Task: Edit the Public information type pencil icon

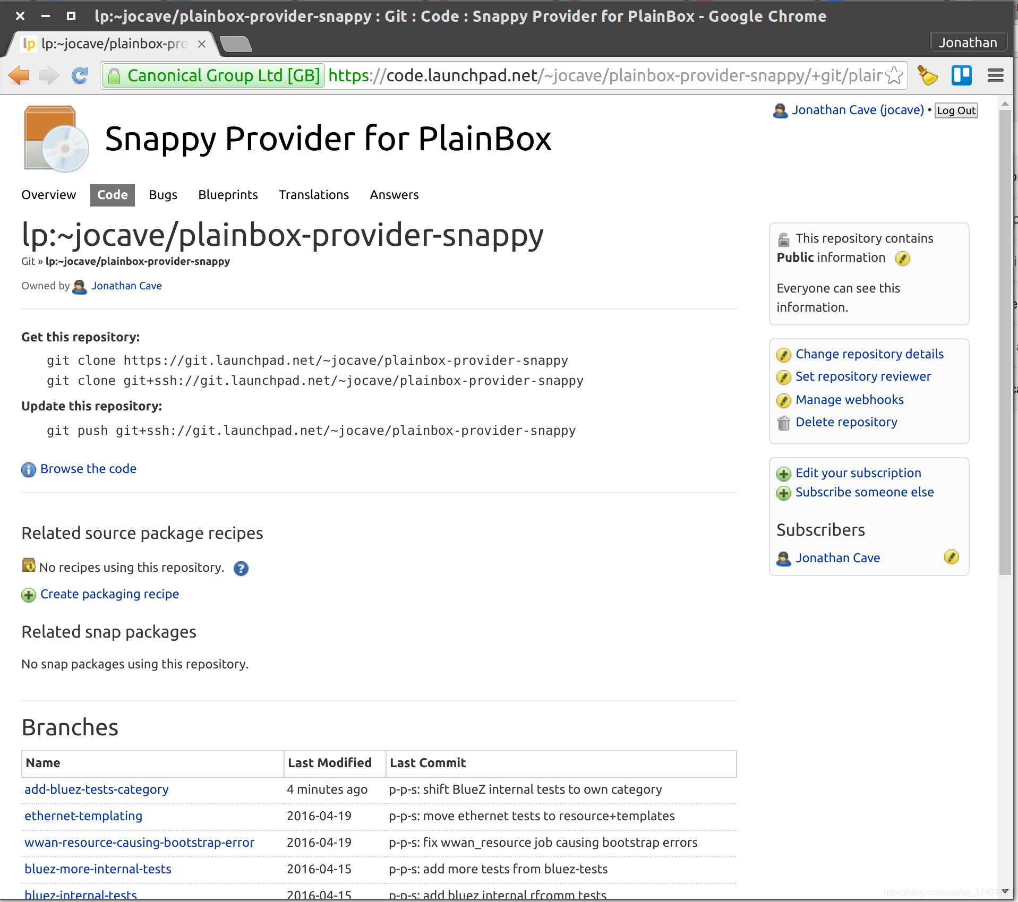Action: pyautogui.click(x=903, y=259)
